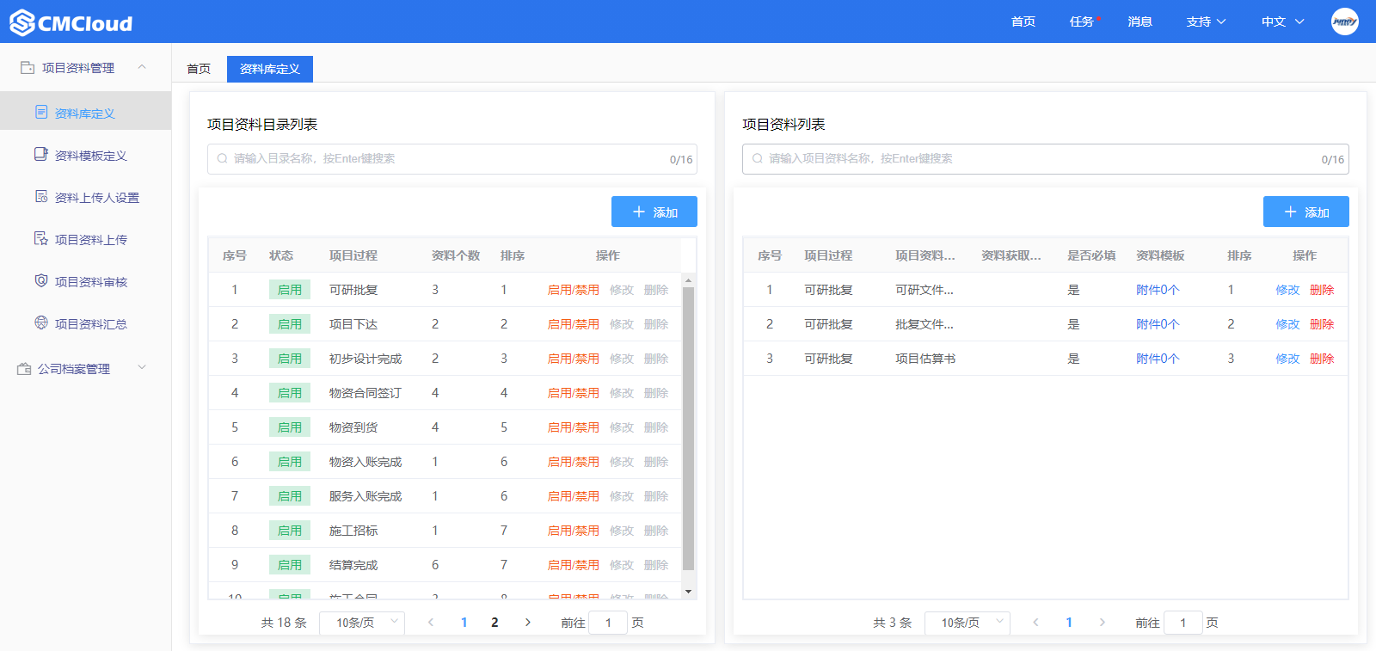This screenshot has height=651, width=1376.
Task: Click page 1 in 项目资料列表 pagination
Action: (x=1069, y=623)
